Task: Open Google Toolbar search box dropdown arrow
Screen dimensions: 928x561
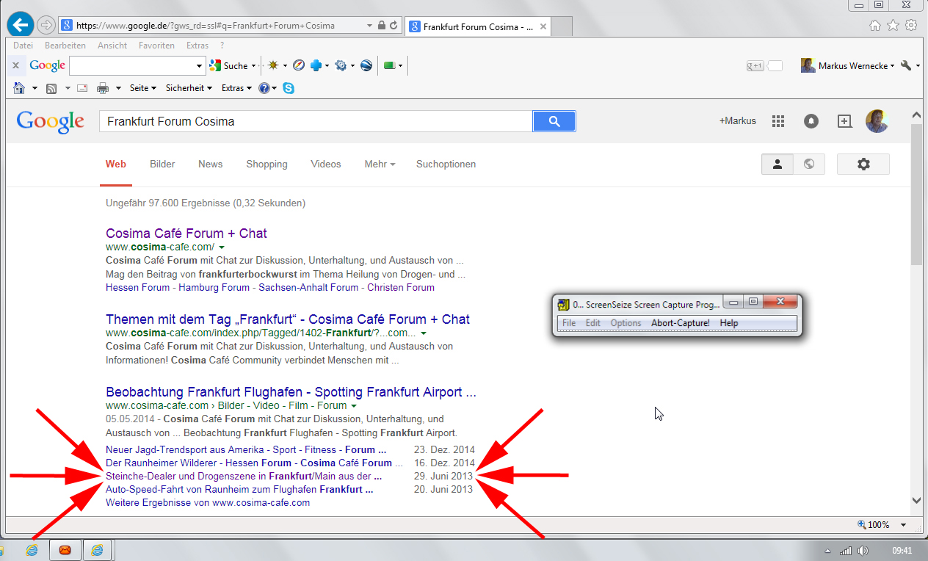Action: [x=200, y=66]
